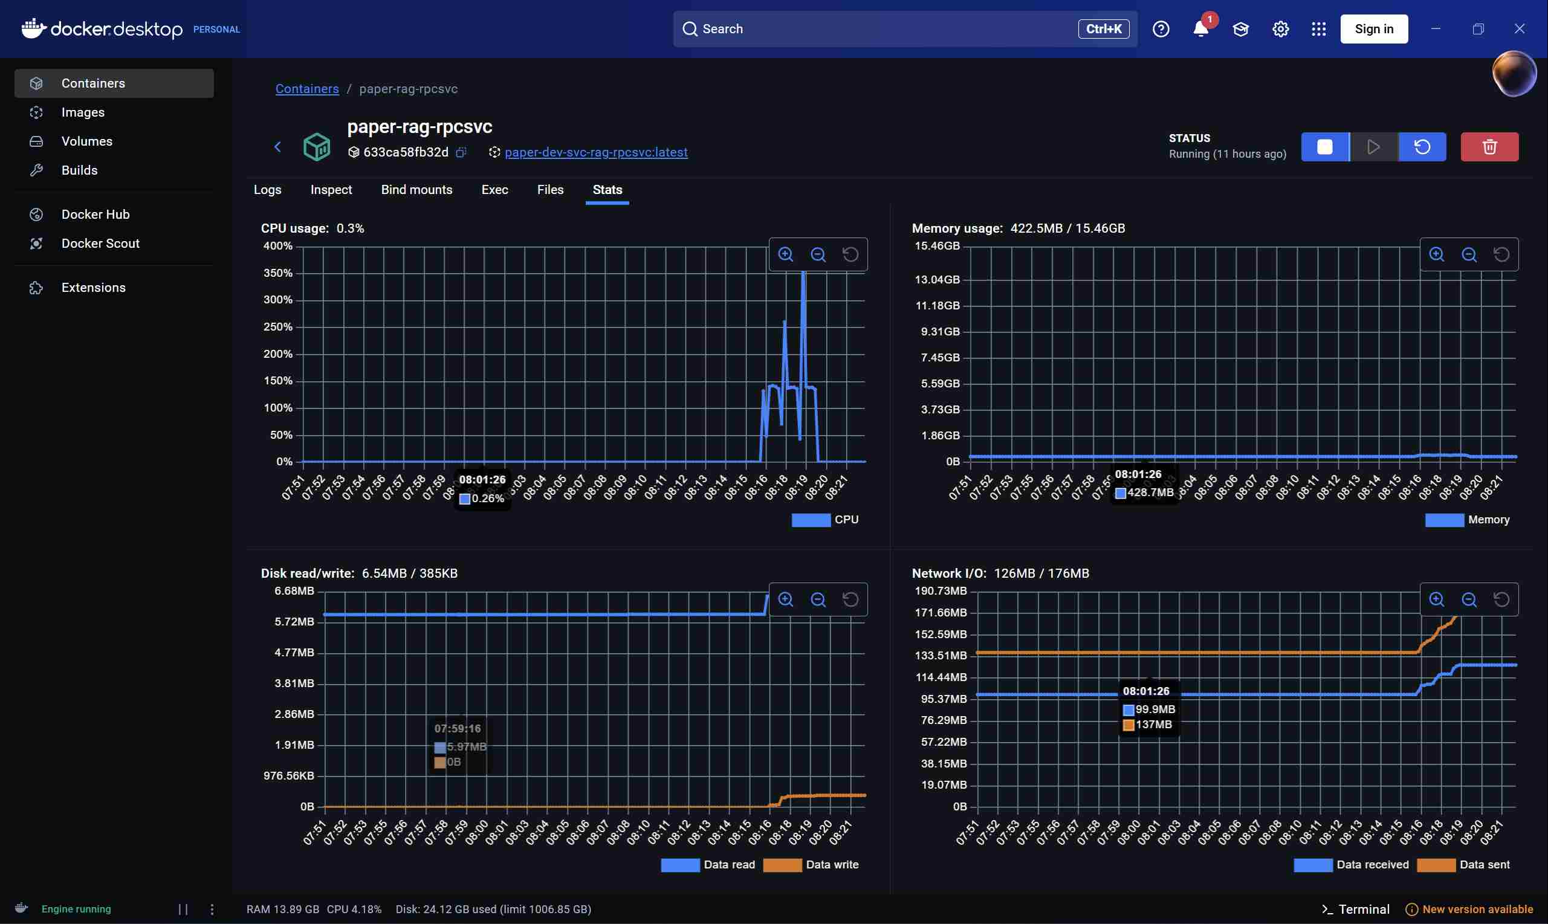Reset zoom on the Network I/O chart
Image resolution: width=1548 pixels, height=924 pixels.
(1501, 599)
